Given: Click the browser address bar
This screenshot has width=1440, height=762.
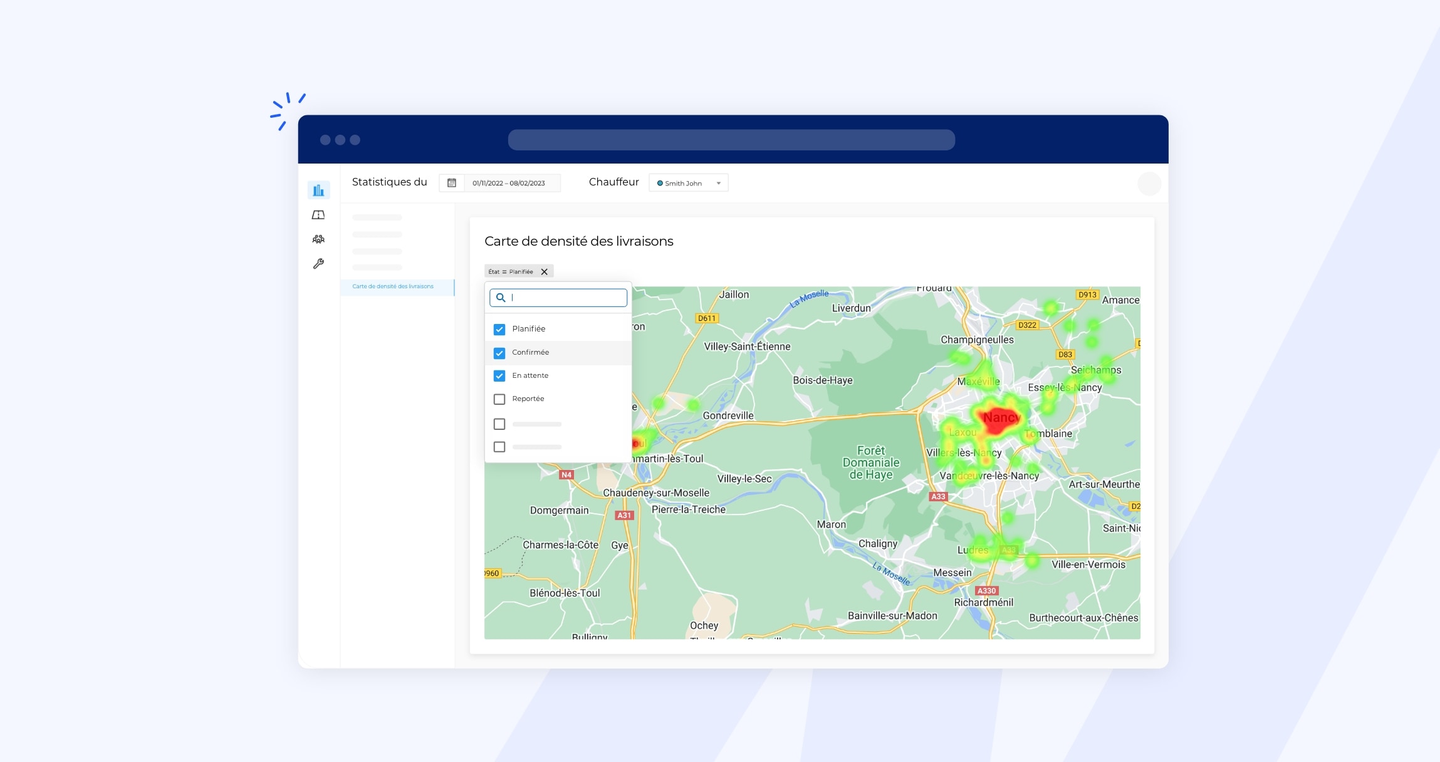Looking at the screenshot, I should [731, 140].
